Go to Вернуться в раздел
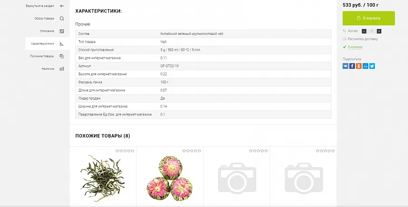This screenshot has height=207, width=408. [x=40, y=6]
